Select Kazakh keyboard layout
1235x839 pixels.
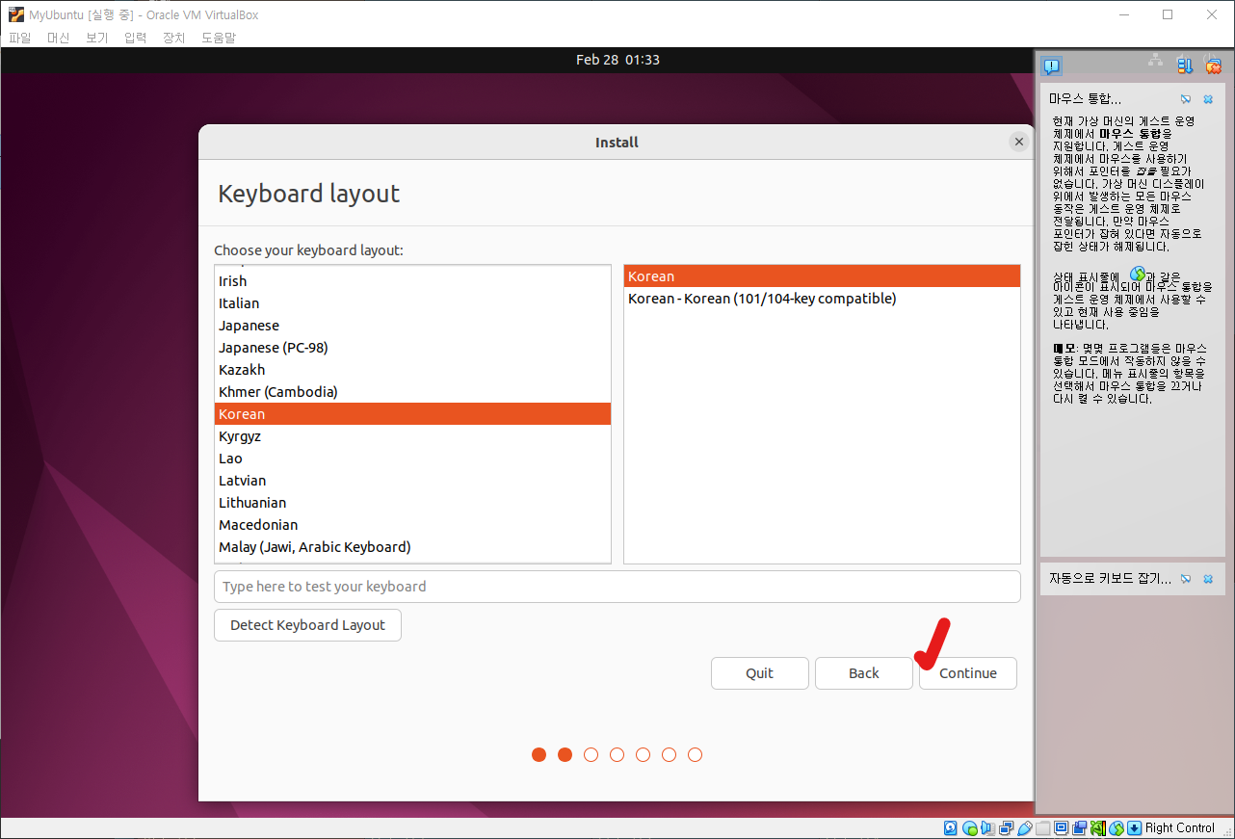pyautogui.click(x=412, y=370)
